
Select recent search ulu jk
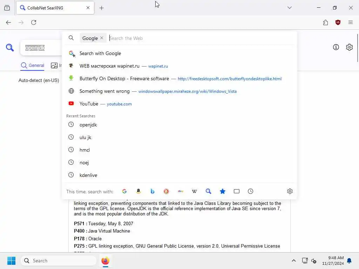[x=180, y=137]
